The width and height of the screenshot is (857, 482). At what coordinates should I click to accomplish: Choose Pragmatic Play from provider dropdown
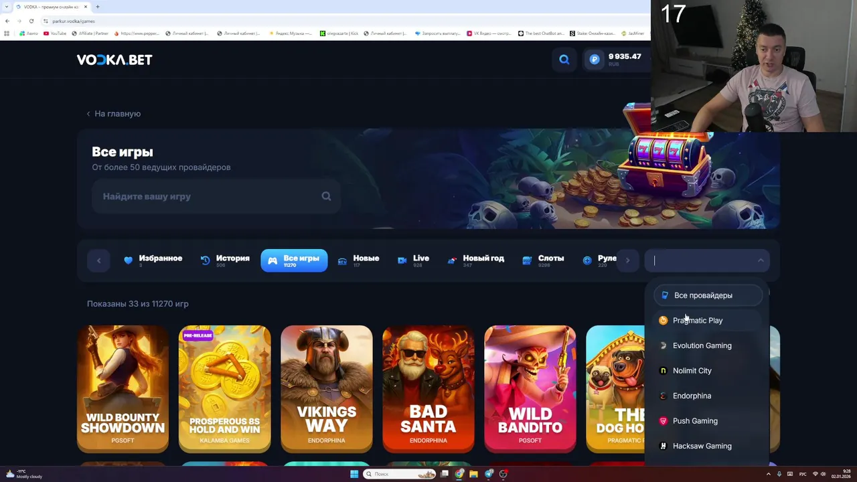(x=708, y=321)
